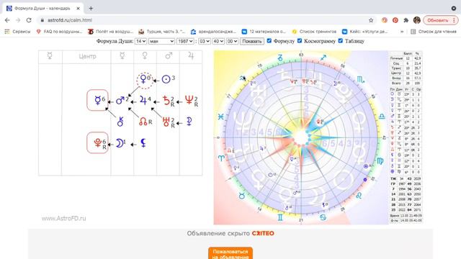Open the Chrome profile avatar
Viewport: 461px width, 259px height.
point(416,20)
